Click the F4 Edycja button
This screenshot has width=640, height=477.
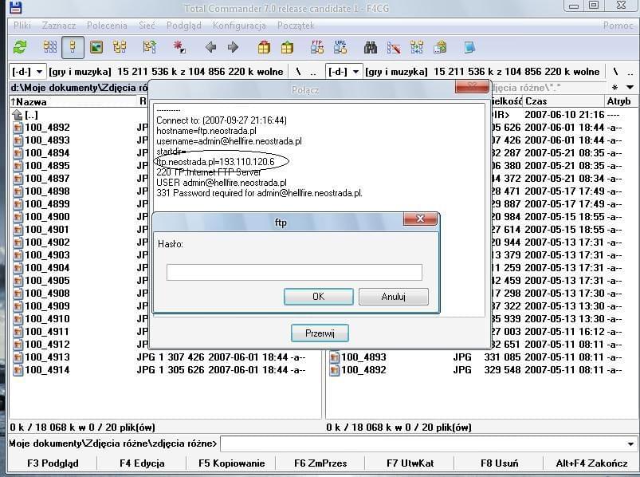(142, 463)
